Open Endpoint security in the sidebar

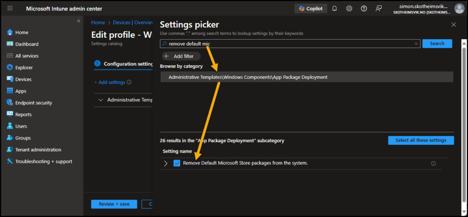(33, 103)
